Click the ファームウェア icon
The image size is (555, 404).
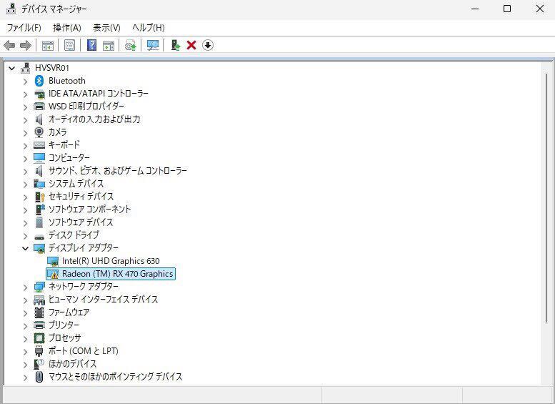[39, 312]
